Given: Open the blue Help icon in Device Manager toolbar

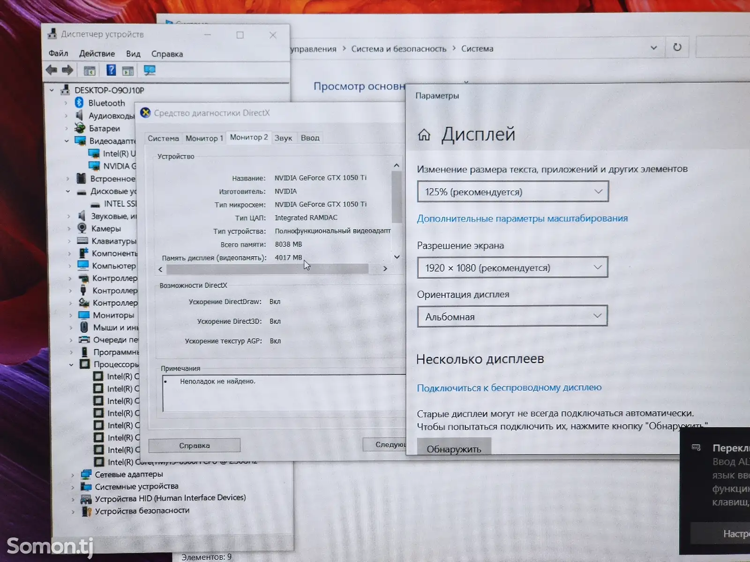Looking at the screenshot, I should click(111, 70).
